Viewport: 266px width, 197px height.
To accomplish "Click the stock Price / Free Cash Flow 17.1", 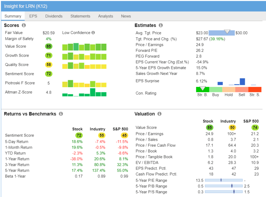I will (209, 145).
